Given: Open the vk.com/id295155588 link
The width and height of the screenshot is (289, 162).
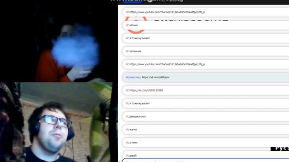Looking at the screenshot, I should click(146, 90).
